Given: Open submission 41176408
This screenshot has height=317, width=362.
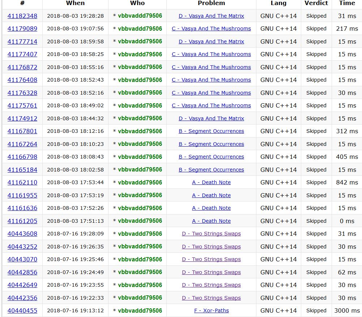Looking at the screenshot, I should point(22,80).
